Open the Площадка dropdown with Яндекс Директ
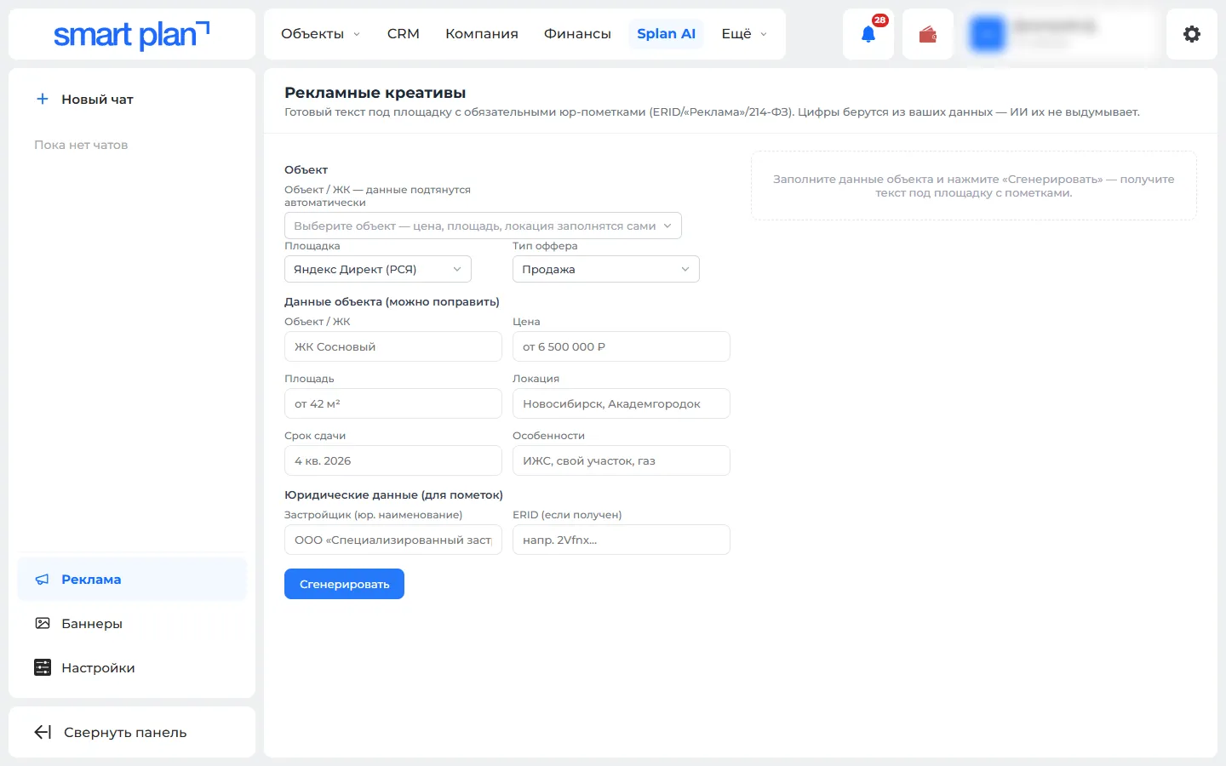 (x=378, y=269)
